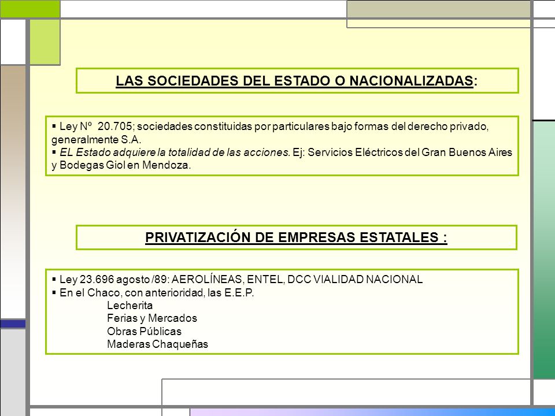Click the 'PRIVATIZACIÓN DE EMPRESAS ESTATALES' heading

pyautogui.click(x=296, y=237)
